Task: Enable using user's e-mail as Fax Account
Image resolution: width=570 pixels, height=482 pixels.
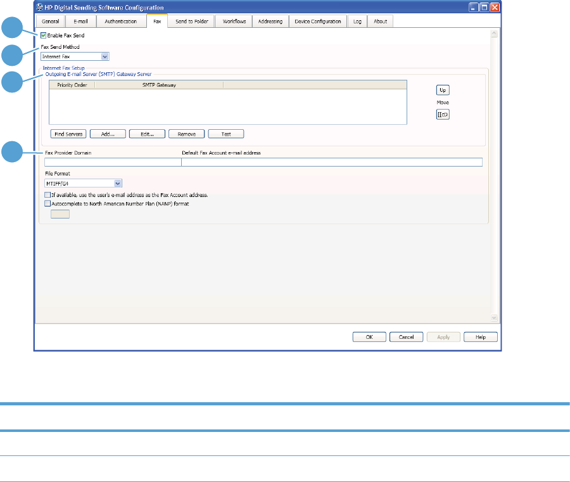Action: pyautogui.click(x=47, y=195)
